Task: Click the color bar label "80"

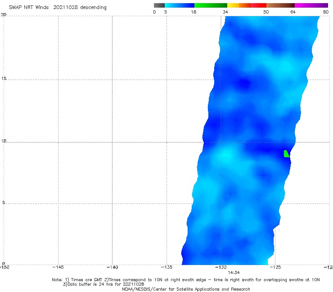Action: pyautogui.click(x=326, y=12)
